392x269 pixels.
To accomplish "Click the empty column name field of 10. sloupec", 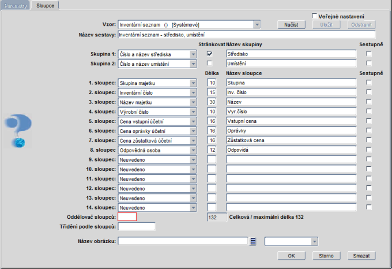I will [291, 169].
